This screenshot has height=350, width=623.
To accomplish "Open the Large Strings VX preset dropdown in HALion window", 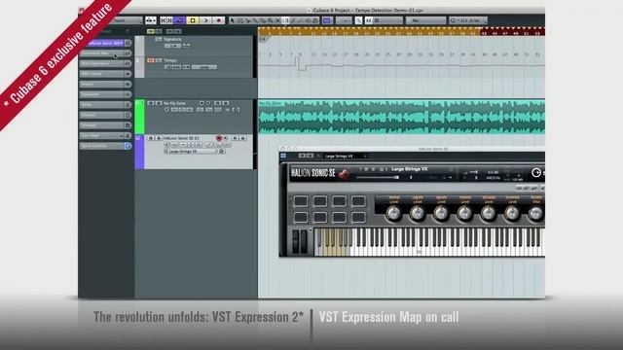I will 345,156.
